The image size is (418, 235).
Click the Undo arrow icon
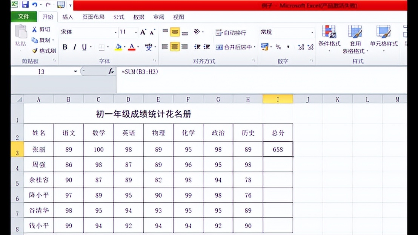35,5
